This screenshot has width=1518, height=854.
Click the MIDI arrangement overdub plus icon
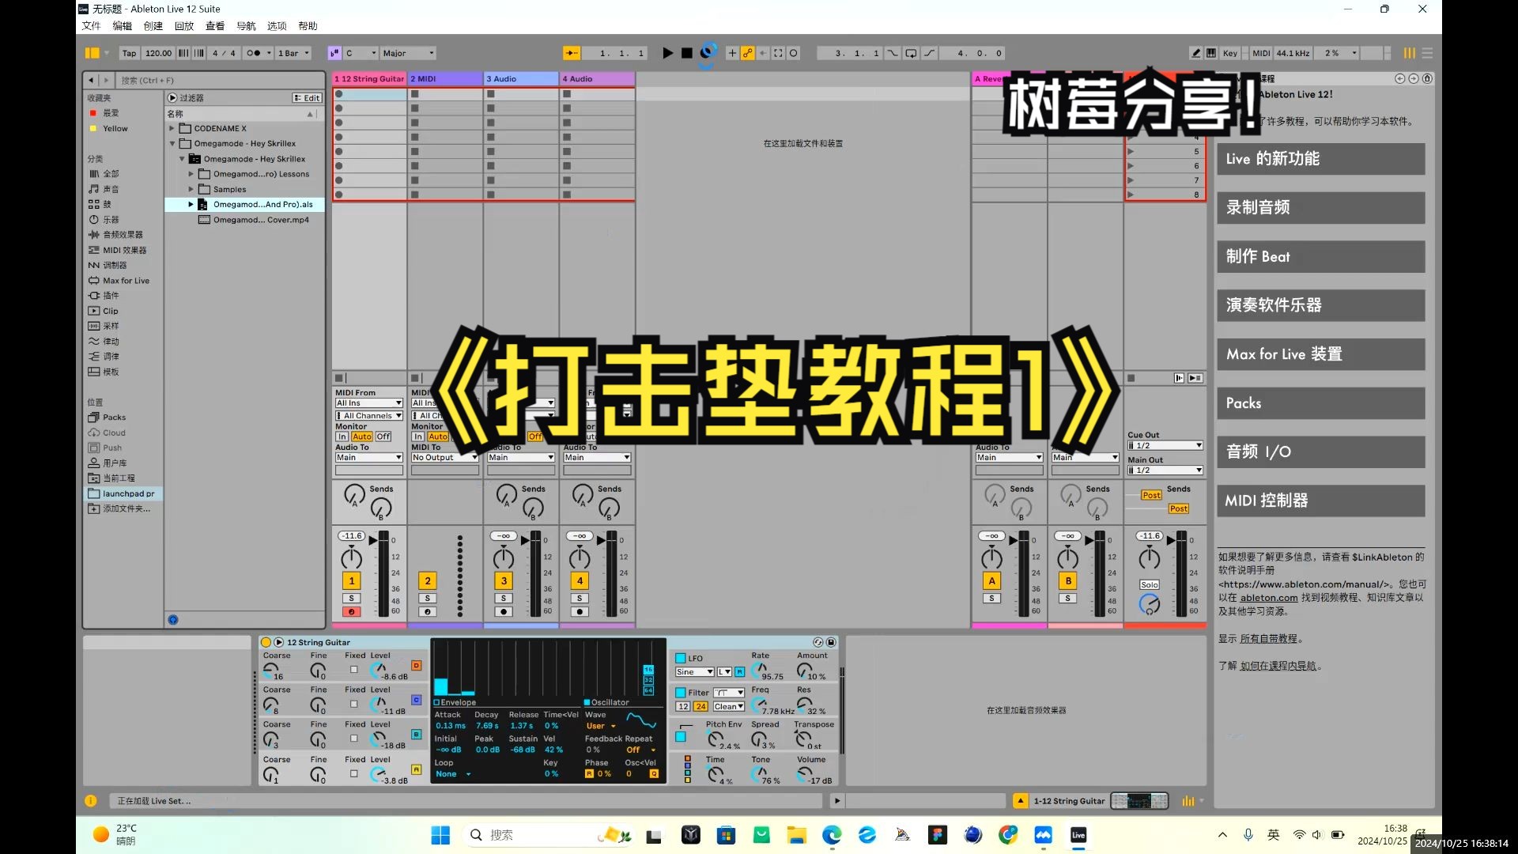point(732,53)
